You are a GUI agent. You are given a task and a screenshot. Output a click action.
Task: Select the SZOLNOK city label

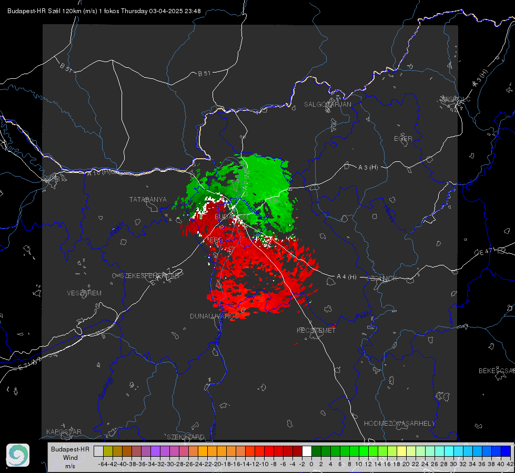(382, 279)
